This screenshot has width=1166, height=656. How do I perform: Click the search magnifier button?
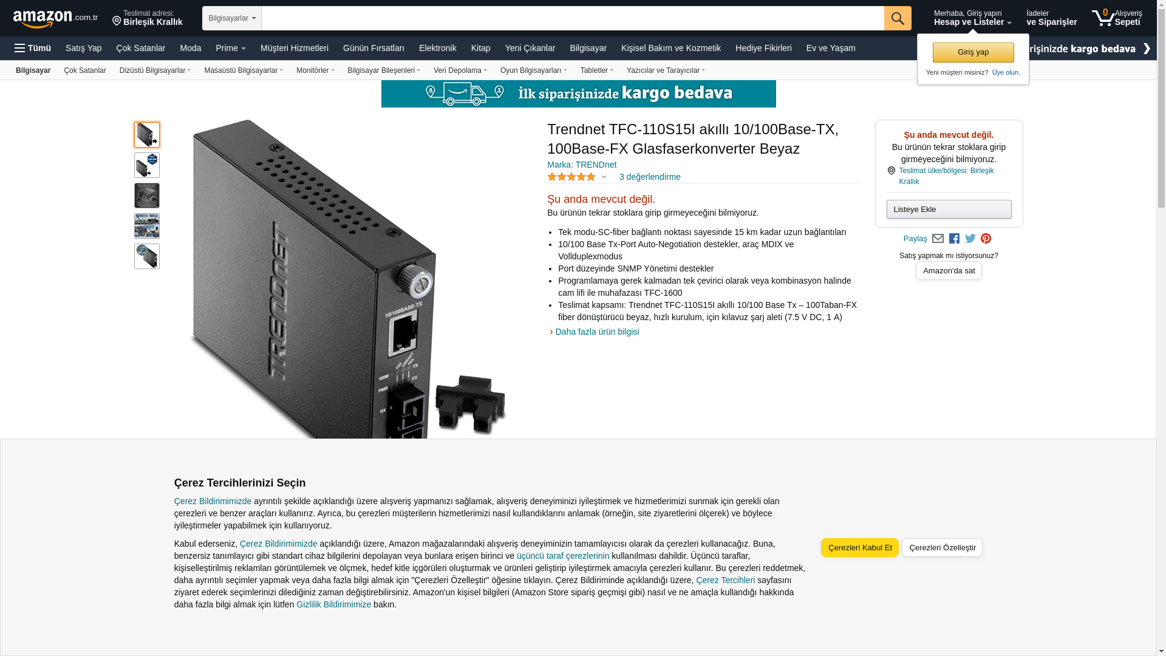pyautogui.click(x=897, y=18)
